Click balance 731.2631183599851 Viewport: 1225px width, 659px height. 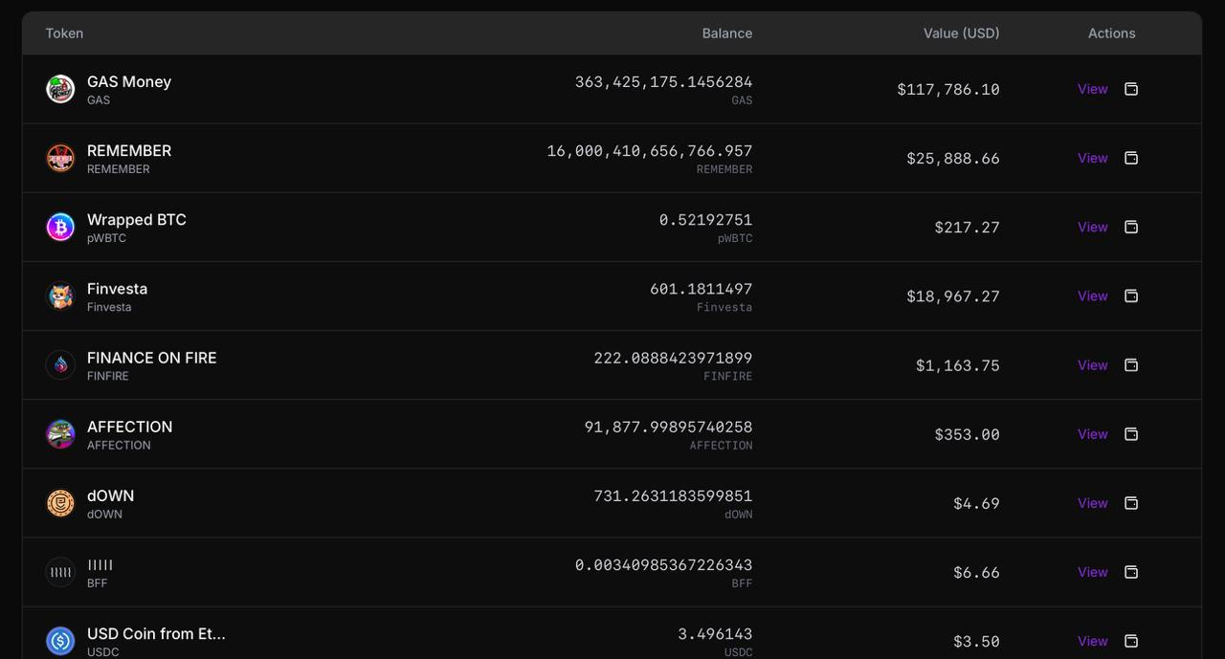point(674,495)
